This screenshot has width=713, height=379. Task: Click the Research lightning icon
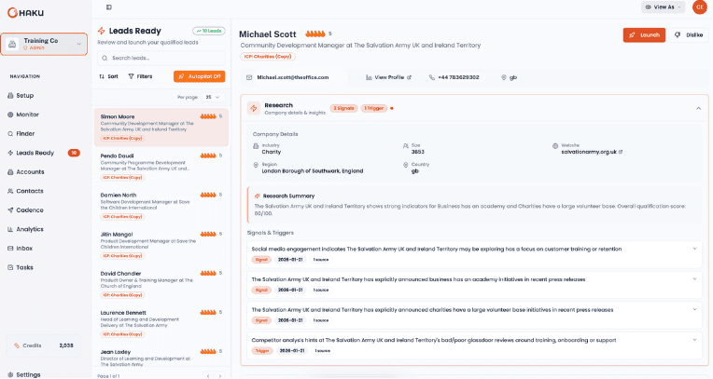point(254,108)
